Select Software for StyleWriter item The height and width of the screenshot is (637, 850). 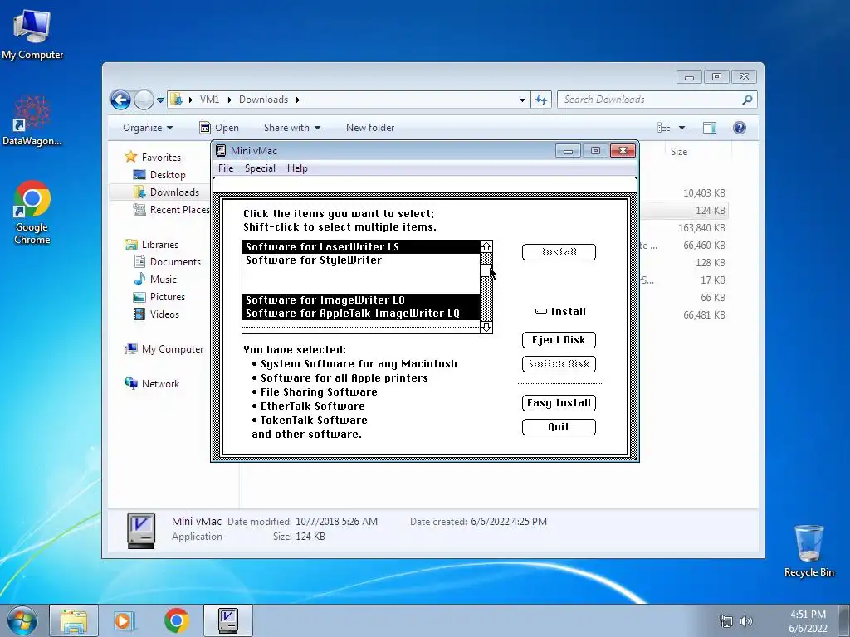coord(361,260)
